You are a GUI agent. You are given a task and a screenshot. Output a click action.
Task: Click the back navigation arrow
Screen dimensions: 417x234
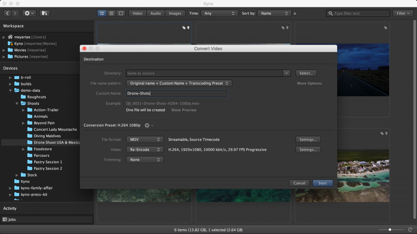click(x=7, y=13)
